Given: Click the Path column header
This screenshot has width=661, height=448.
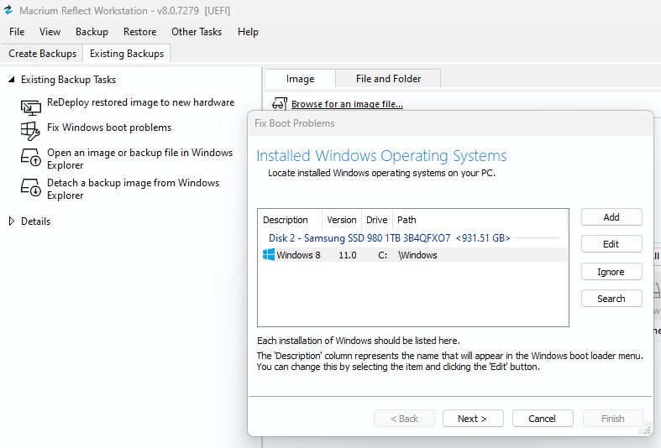Looking at the screenshot, I should [480, 220].
